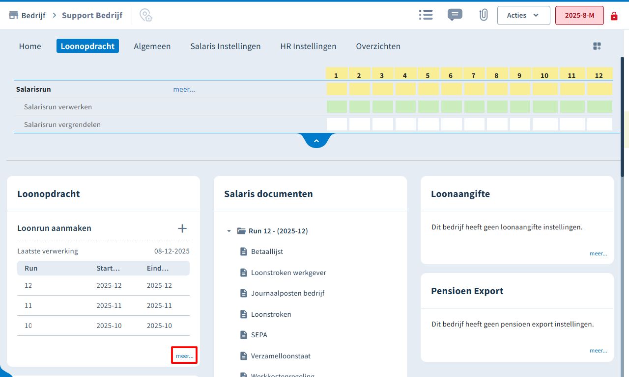Click the period 8 column header
The image size is (629, 377).
496,74
